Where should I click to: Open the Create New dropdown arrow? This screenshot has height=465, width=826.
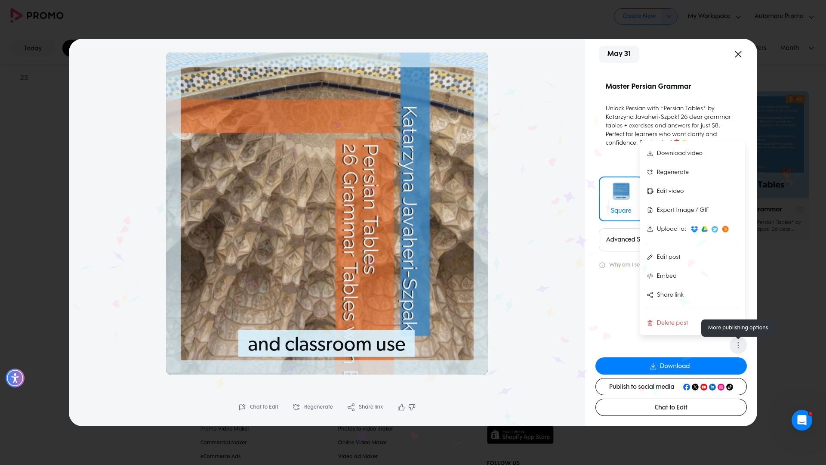669,16
